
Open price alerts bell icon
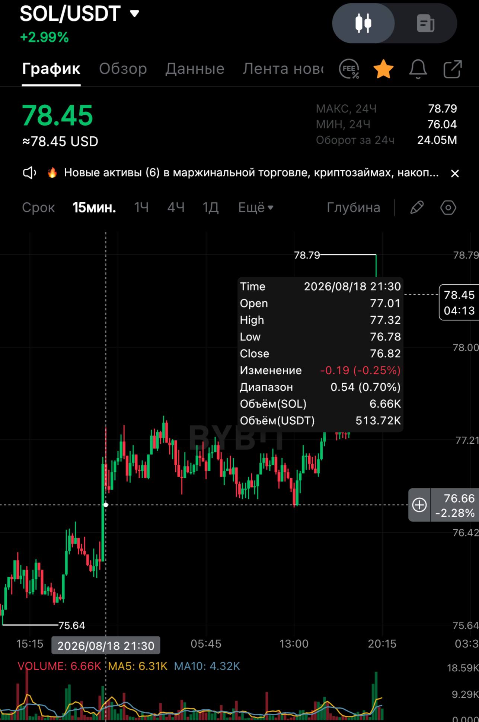coord(418,69)
